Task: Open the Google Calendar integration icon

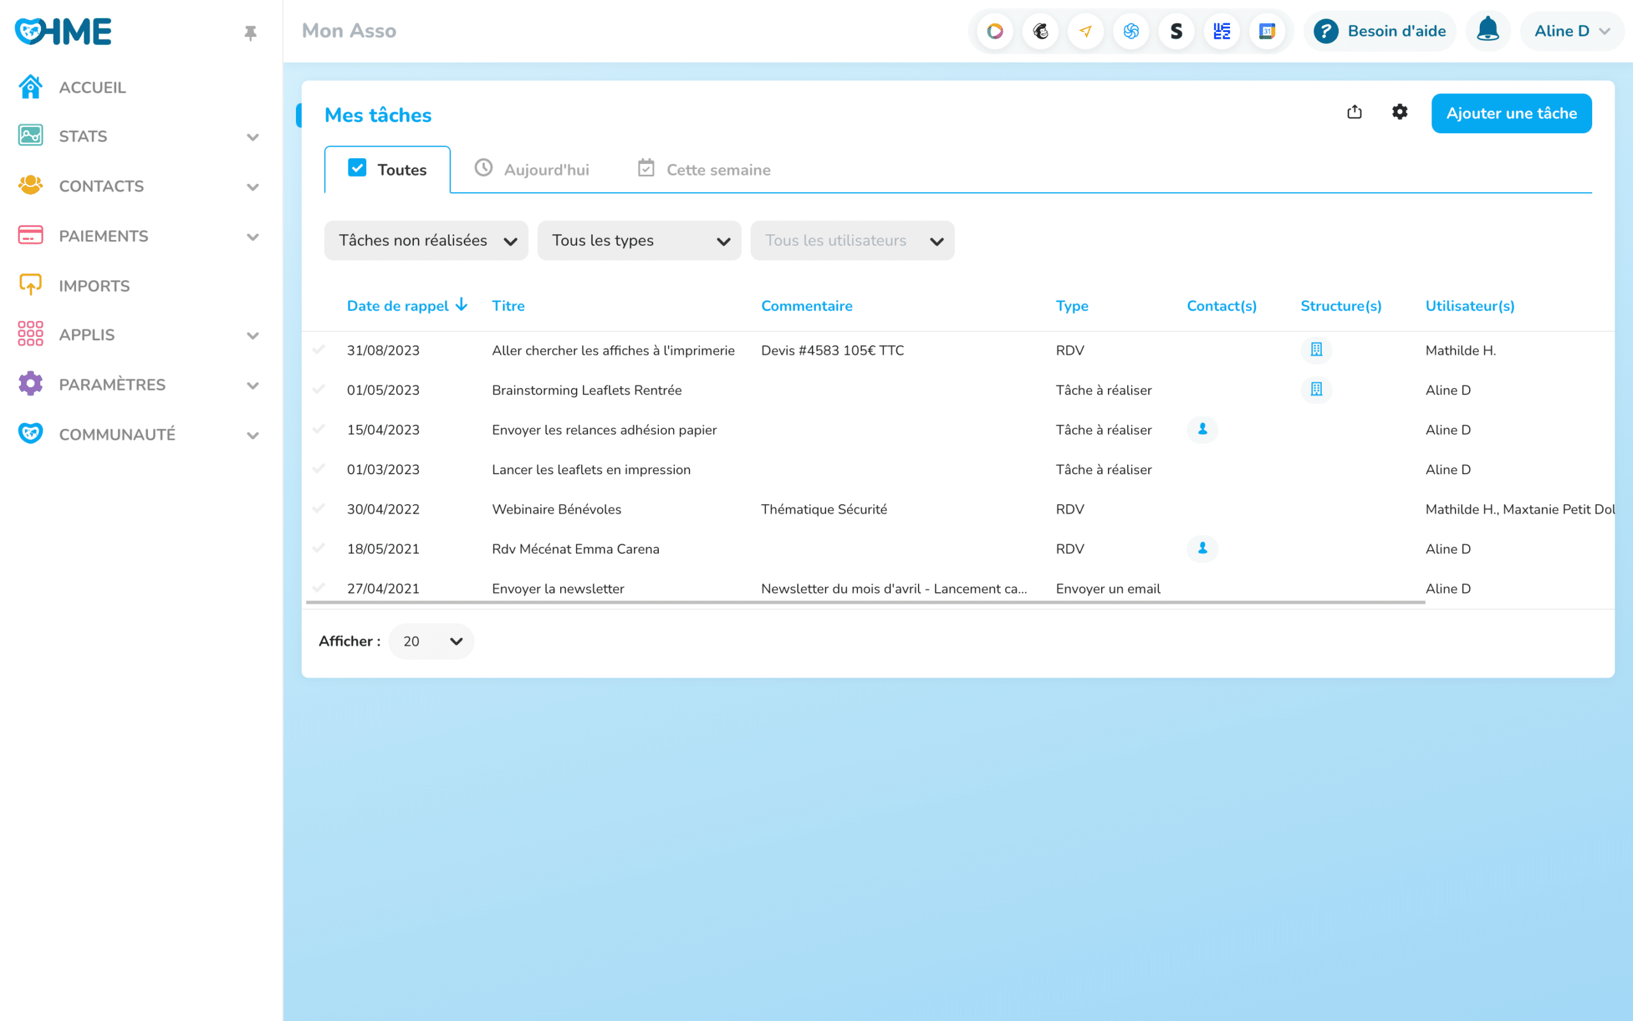Action: pyautogui.click(x=1267, y=31)
